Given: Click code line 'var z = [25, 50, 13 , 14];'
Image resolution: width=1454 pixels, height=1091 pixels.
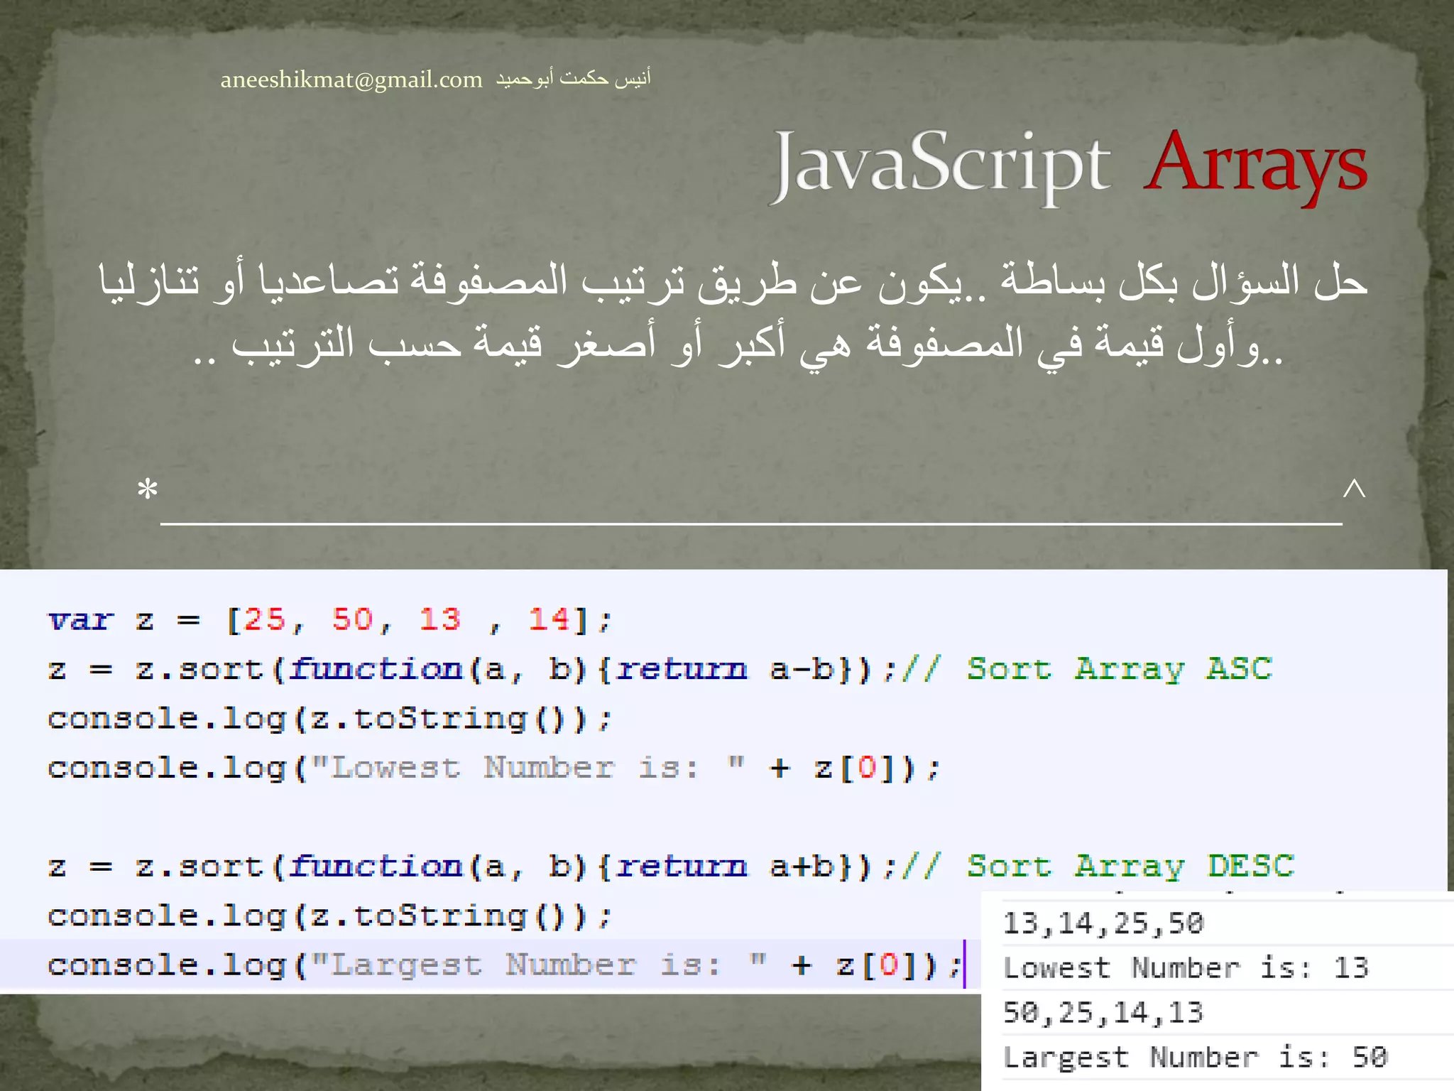Looking at the screenshot, I should coord(329,620).
